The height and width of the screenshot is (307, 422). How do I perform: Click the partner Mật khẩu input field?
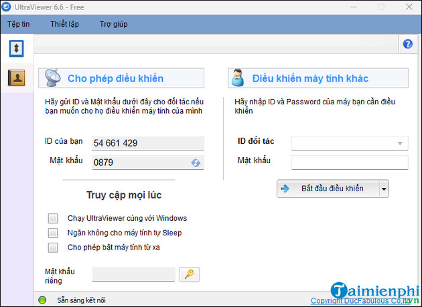point(349,162)
